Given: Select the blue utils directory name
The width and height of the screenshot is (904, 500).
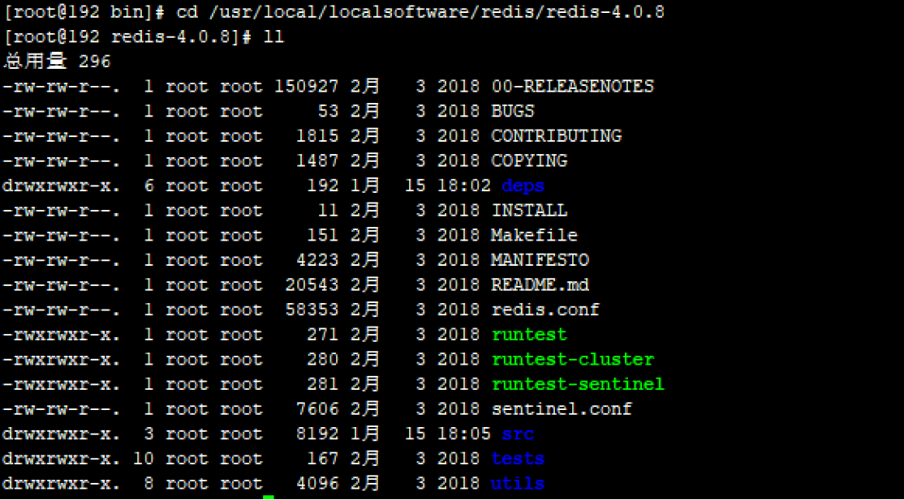Looking at the screenshot, I should pyautogui.click(x=518, y=484).
